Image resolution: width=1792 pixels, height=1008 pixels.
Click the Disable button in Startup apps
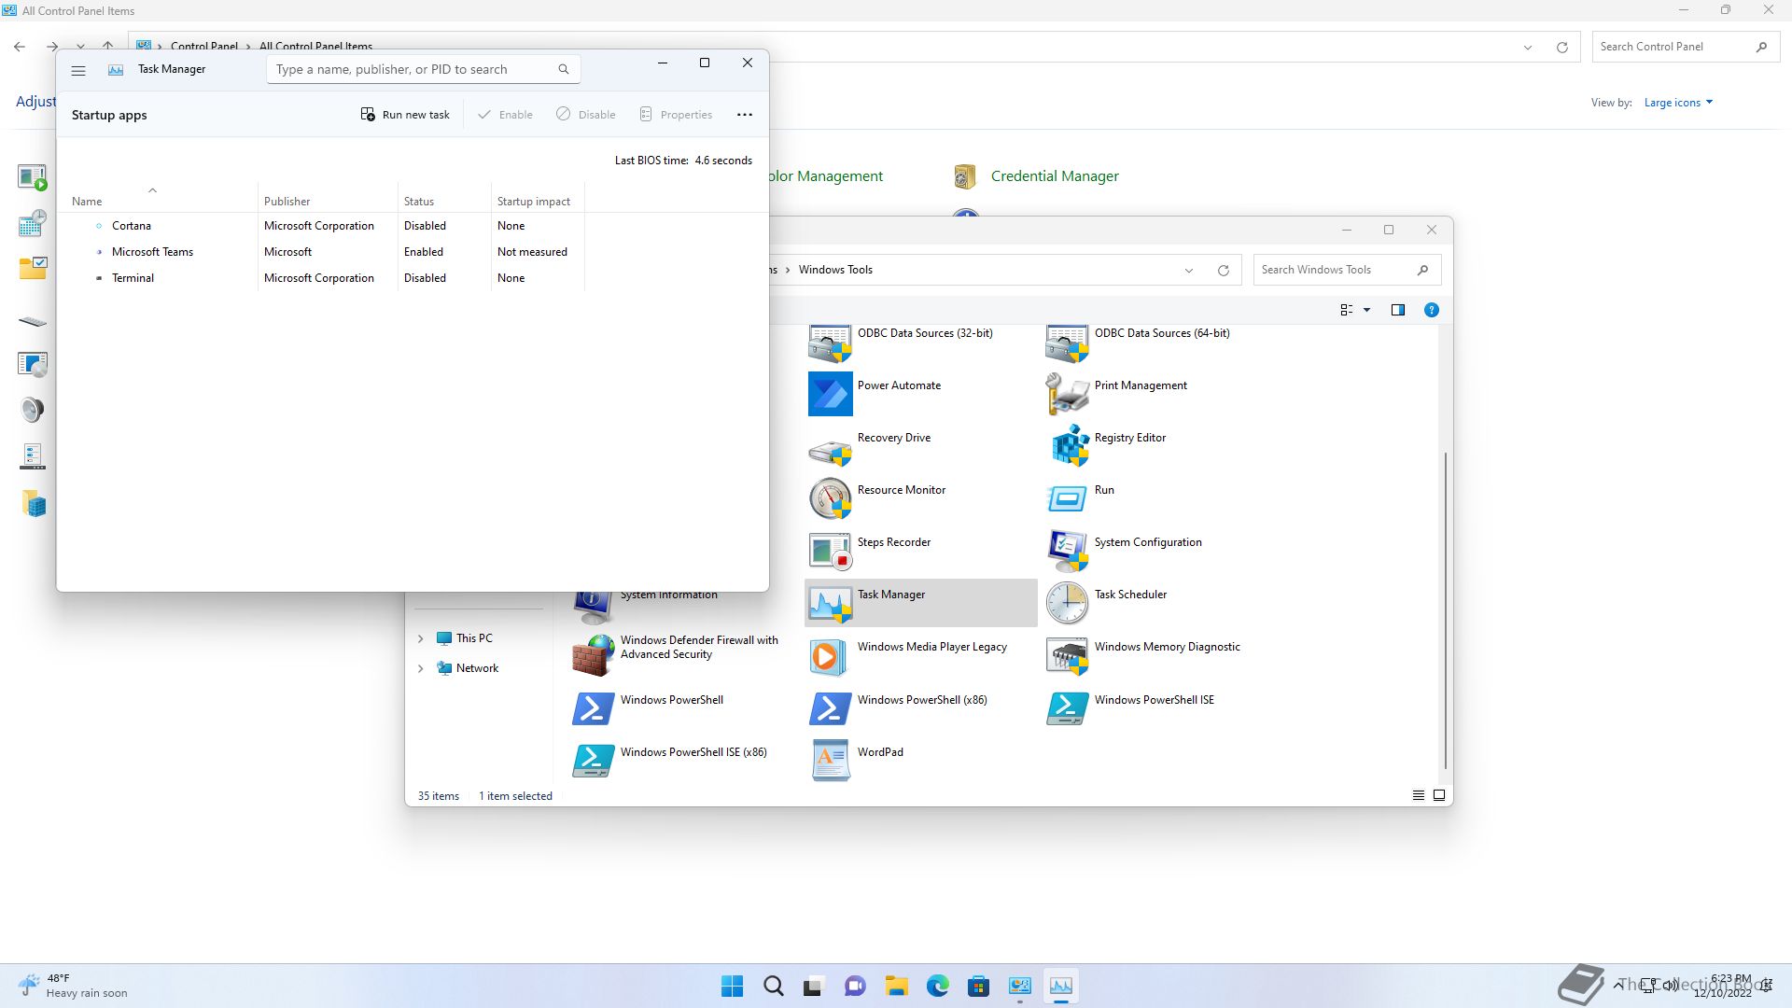pos(586,115)
